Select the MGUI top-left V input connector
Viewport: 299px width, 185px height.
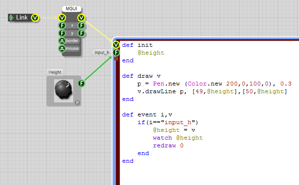62,18
